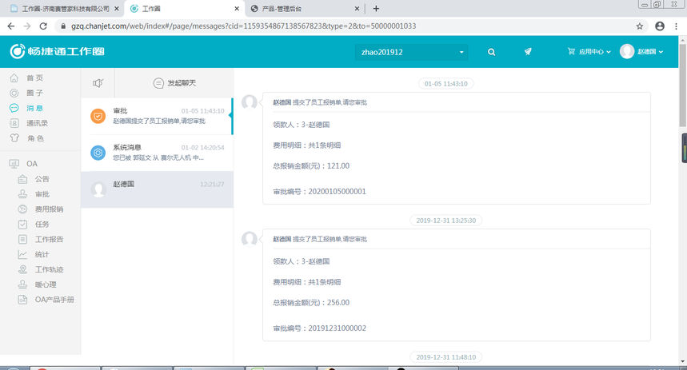Click the 消息 chat bubble icon
687x370 pixels.
pyautogui.click(x=14, y=108)
